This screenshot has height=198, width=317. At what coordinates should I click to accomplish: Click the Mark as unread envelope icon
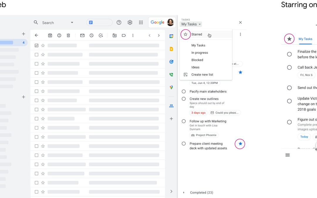click(82, 35)
